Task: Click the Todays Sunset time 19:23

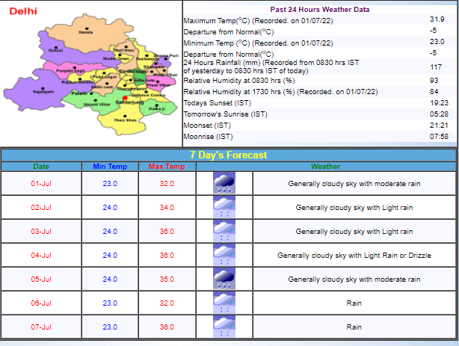Action: (x=439, y=102)
